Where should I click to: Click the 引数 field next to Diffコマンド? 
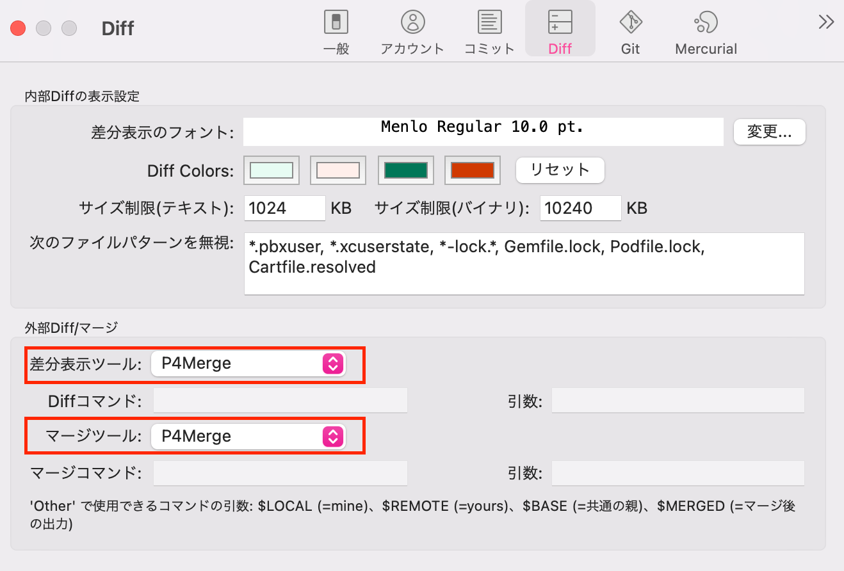677,399
